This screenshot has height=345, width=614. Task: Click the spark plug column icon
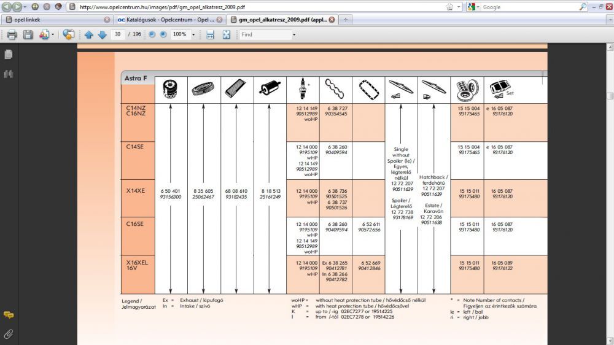(303, 89)
